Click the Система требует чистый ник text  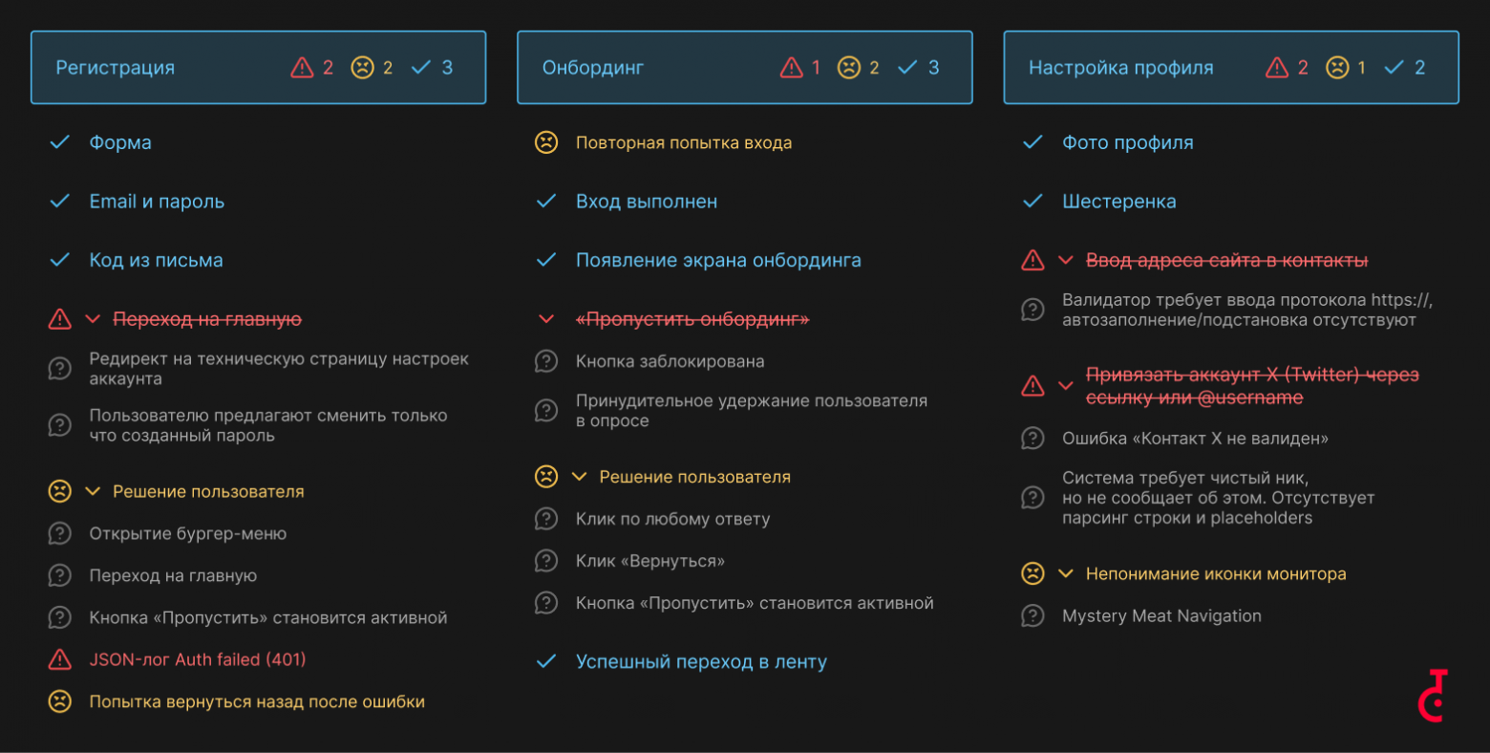coord(1219,498)
